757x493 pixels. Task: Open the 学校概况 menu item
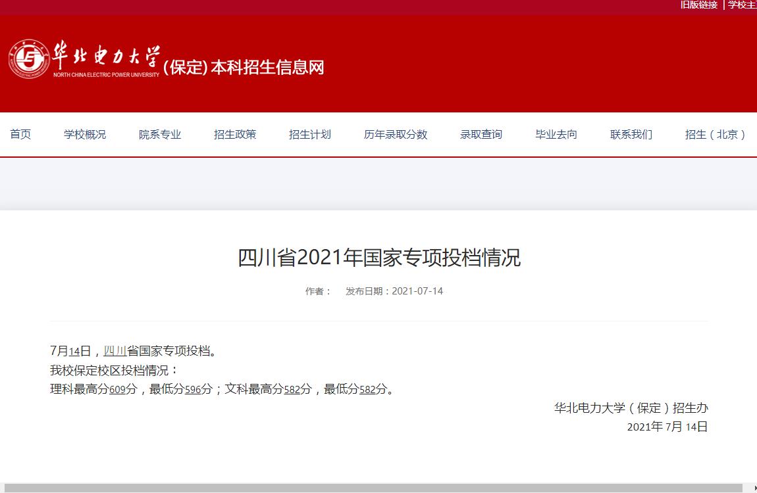click(85, 135)
